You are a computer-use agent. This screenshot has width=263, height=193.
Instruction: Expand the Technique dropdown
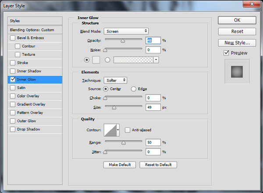[116, 81]
